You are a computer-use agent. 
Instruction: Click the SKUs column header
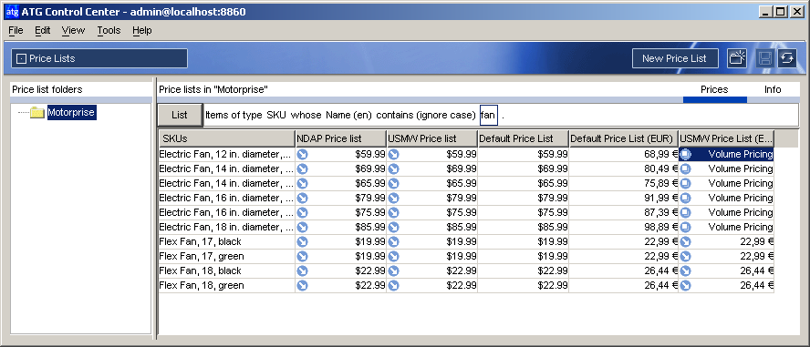pos(227,138)
